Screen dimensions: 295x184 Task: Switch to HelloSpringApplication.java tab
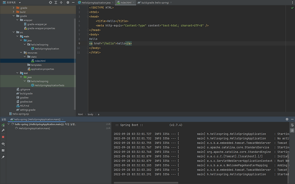pyautogui.click(x=96, y=3)
